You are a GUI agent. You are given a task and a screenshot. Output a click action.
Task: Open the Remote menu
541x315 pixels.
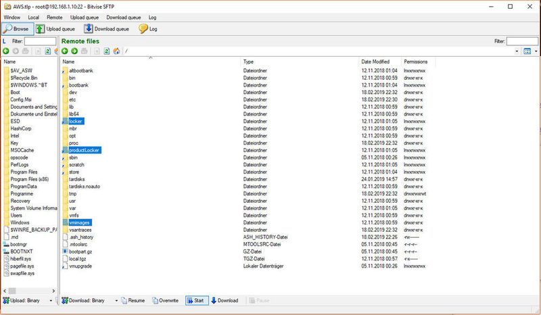pyautogui.click(x=55, y=18)
